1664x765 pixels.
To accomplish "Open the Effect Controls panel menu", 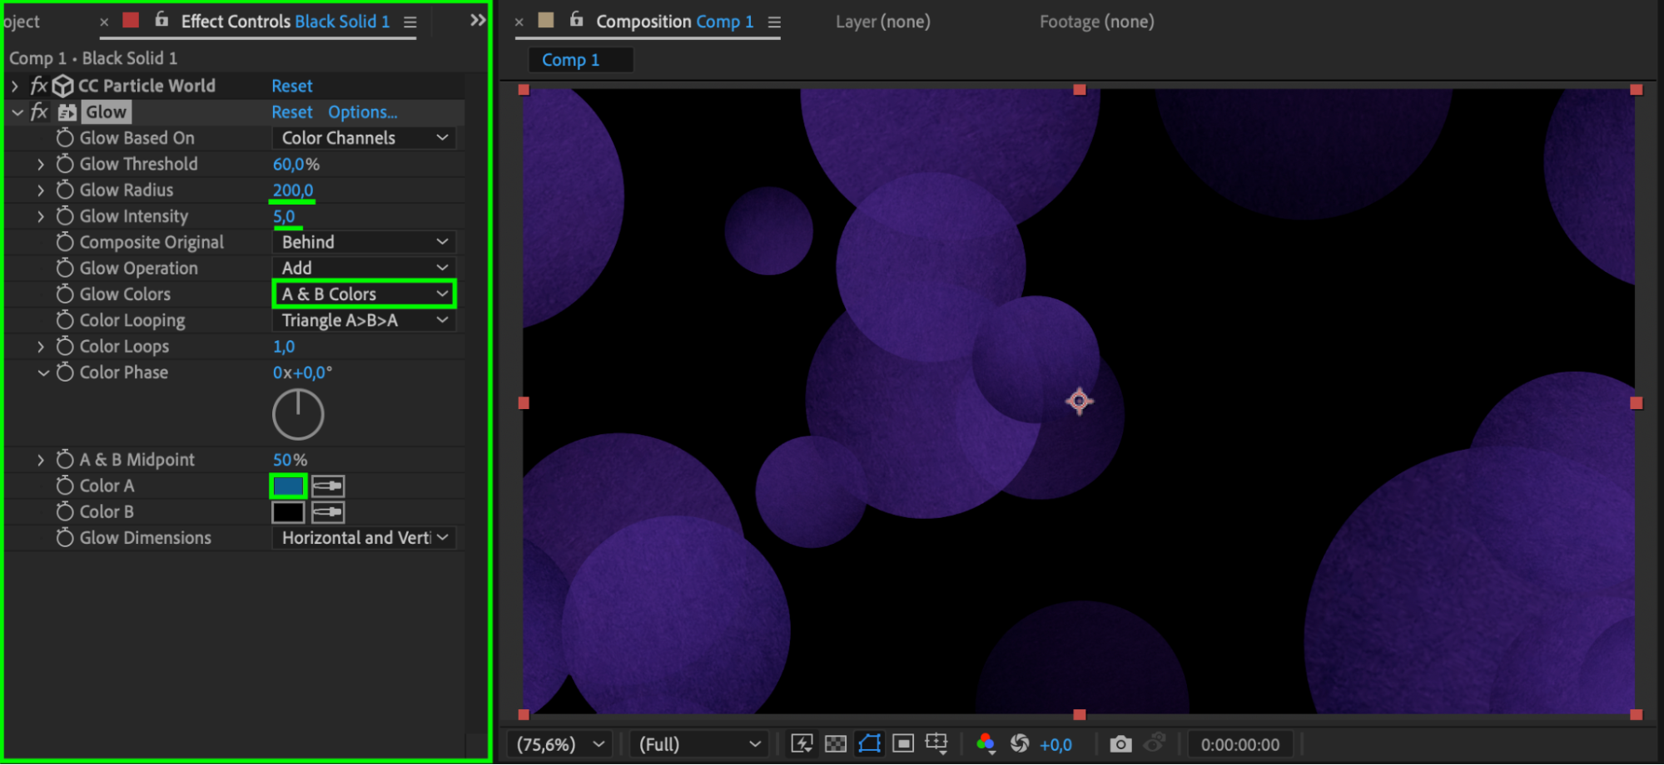I will click(x=410, y=22).
